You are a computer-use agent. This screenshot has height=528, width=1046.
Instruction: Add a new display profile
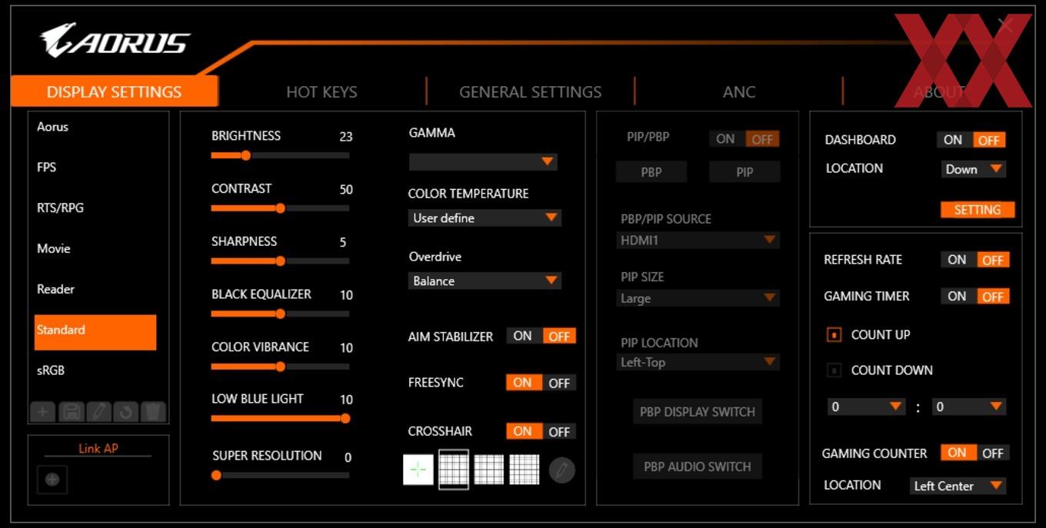[x=43, y=412]
